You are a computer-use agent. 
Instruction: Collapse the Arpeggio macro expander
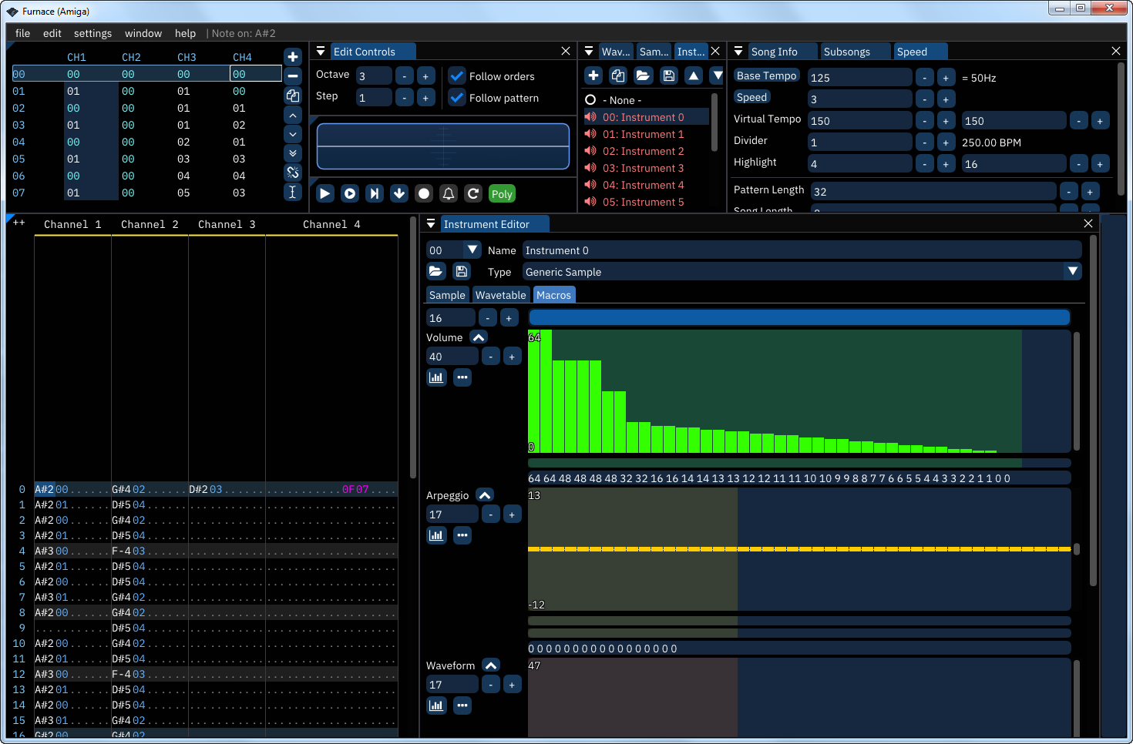coord(485,495)
